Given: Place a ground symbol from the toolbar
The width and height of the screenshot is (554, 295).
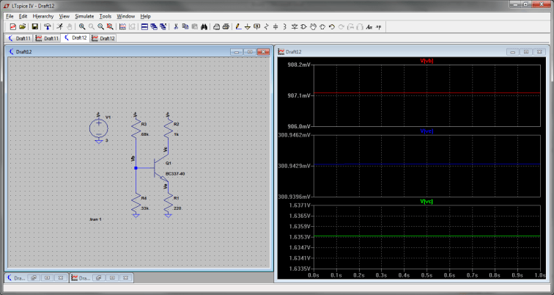Looking at the screenshot, I should pyautogui.click(x=247, y=26).
